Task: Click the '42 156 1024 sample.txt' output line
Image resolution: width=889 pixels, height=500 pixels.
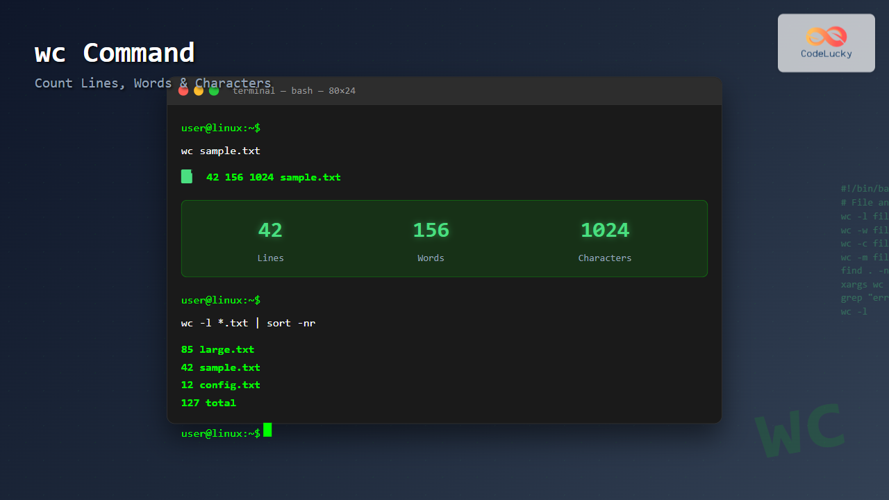Action: click(x=273, y=177)
